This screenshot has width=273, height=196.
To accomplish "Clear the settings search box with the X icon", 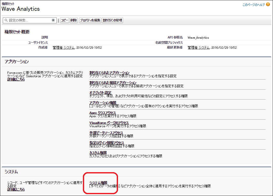I will pyautogui.click(x=53, y=20).
